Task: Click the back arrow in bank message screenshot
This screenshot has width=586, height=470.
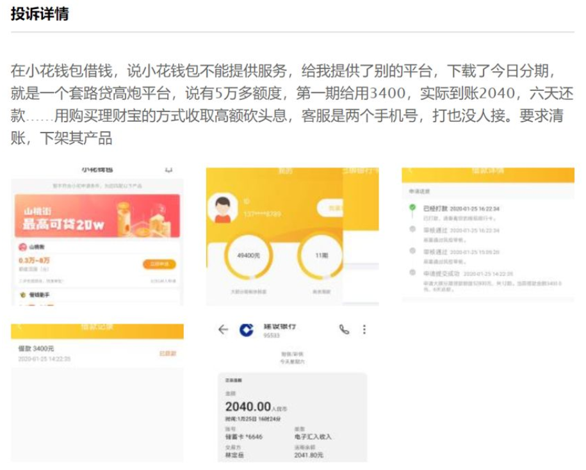Action: pyautogui.click(x=223, y=330)
